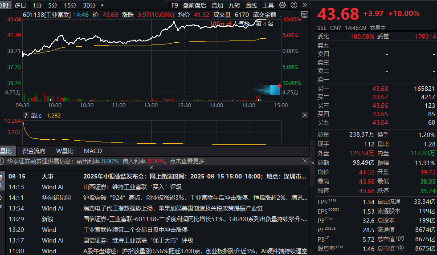The width and height of the screenshot is (437, 255).
Task: Click the 总市值 8675亿 info icon first row
Action: click(x=401, y=239)
